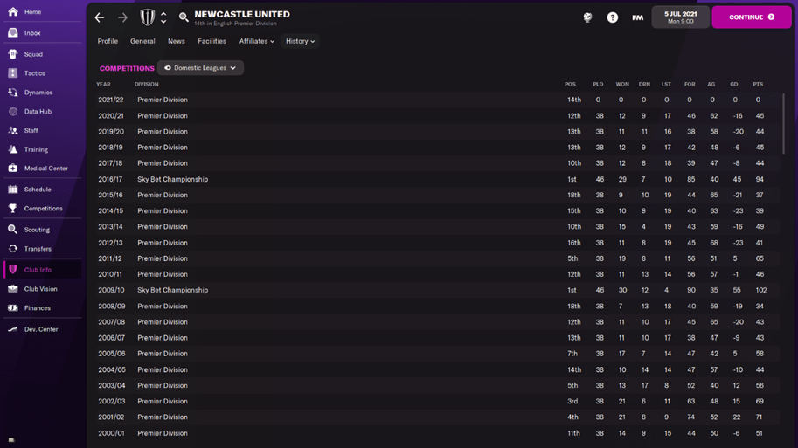Click the search magnifying glass icon
Screen dimensions: 798x448
point(184,17)
